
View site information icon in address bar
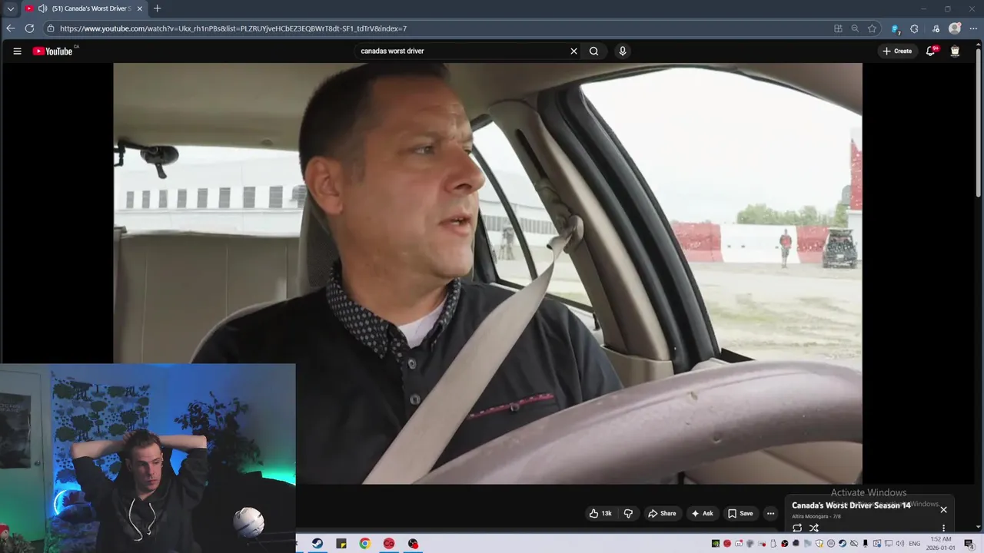(x=50, y=28)
